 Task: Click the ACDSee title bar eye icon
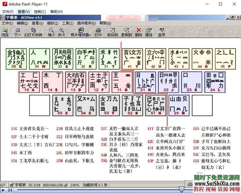[x=3, y=18]
